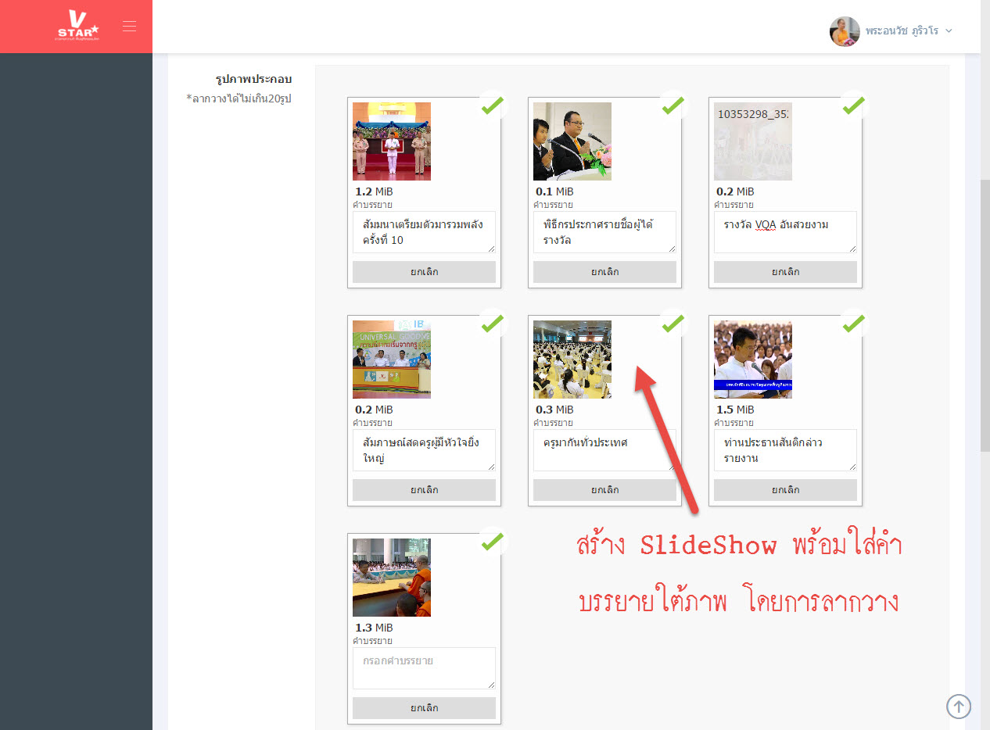Toggle the hamburger sidebar menu icon
The image size is (990, 730).
point(130,27)
